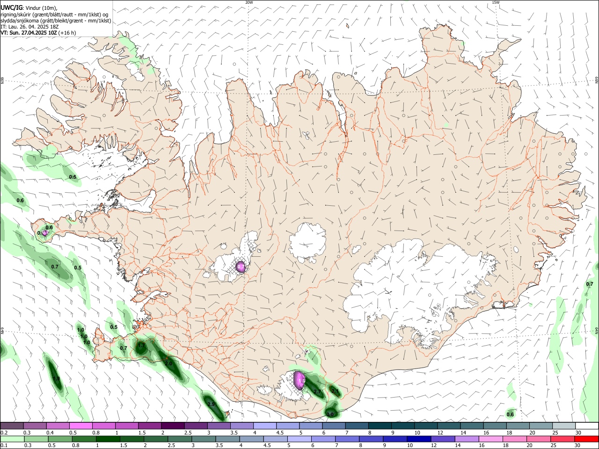Click the 'IT: Lau. 26. 04. 2025 18Z' line
599x449 pixels.
[x=29, y=27]
